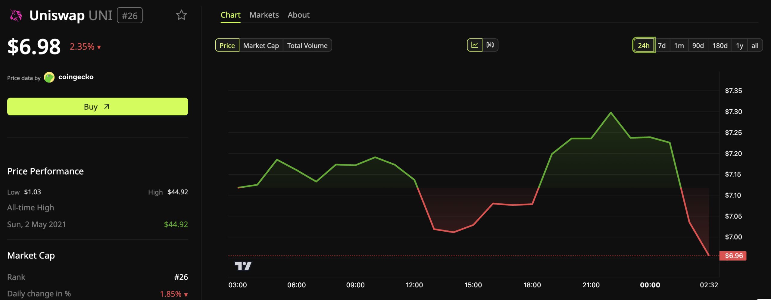
Task: Add Uniswap to favorites with star icon
Action: 181,15
